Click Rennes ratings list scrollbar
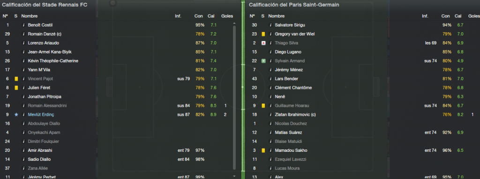The width and height of the screenshot is (480, 179). [x=234, y=97]
